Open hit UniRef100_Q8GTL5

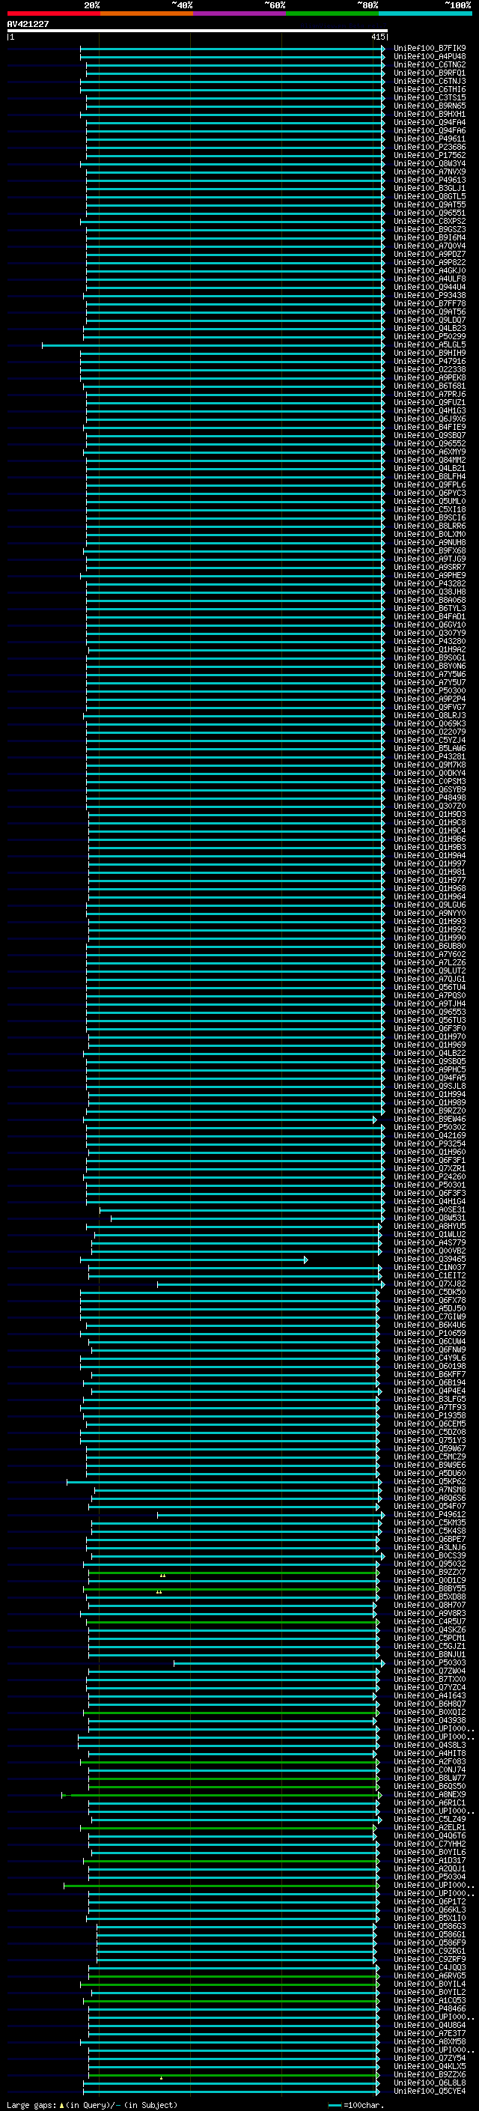coord(430,197)
